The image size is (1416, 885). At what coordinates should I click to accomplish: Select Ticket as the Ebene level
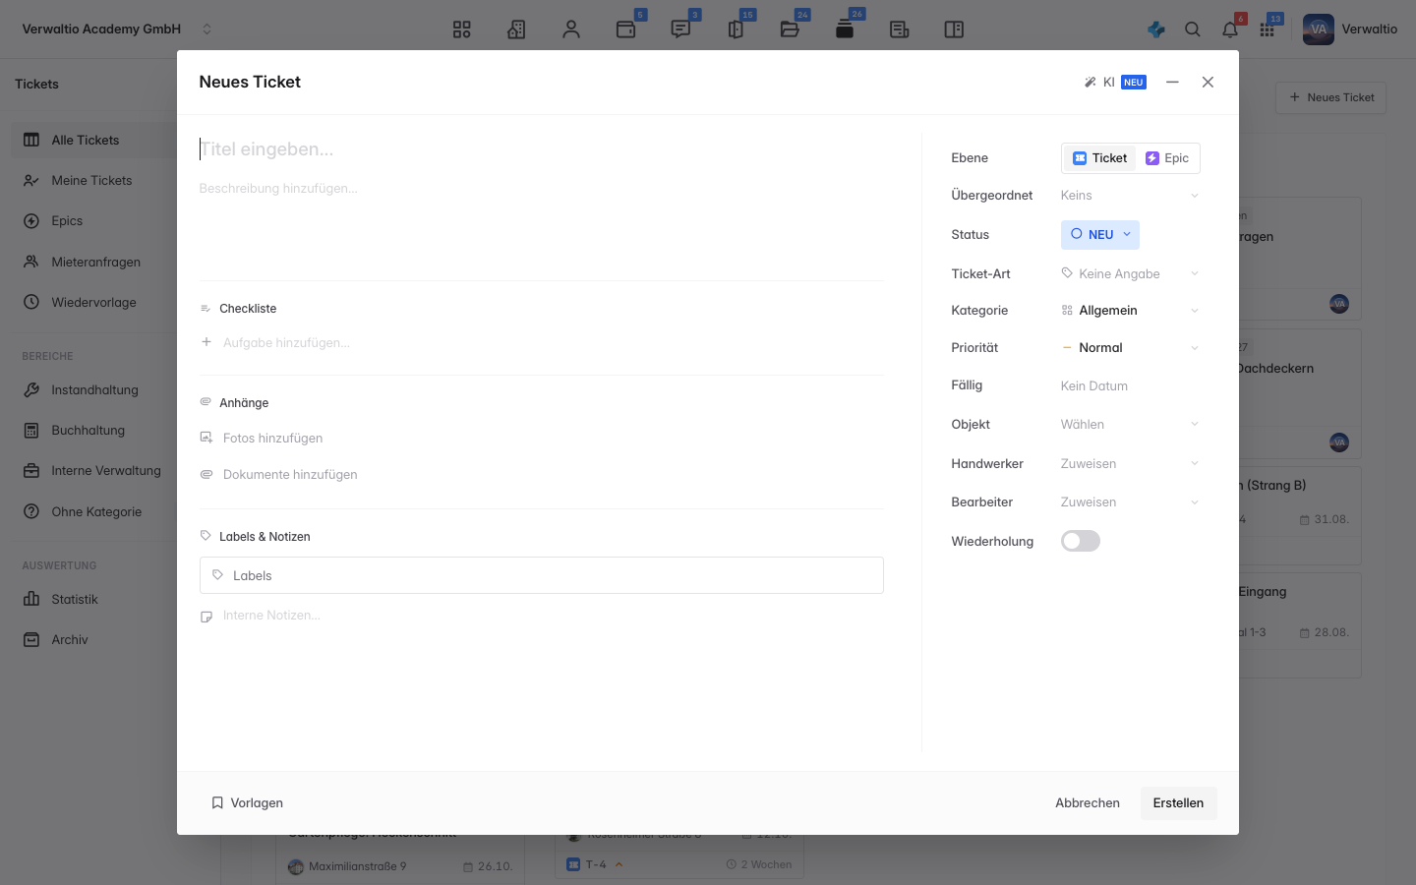[1100, 158]
